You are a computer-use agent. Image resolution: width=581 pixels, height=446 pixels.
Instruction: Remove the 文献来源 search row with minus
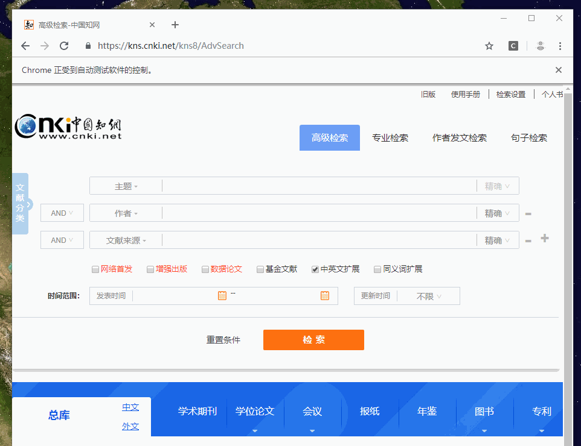[528, 240]
